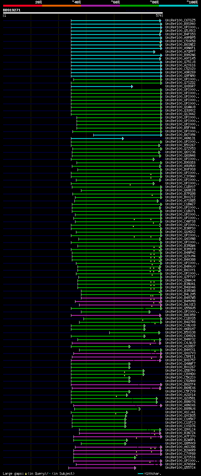Click the =100char scale bar legend
Viewport: 201px width, 476px height.
click(150, 473)
